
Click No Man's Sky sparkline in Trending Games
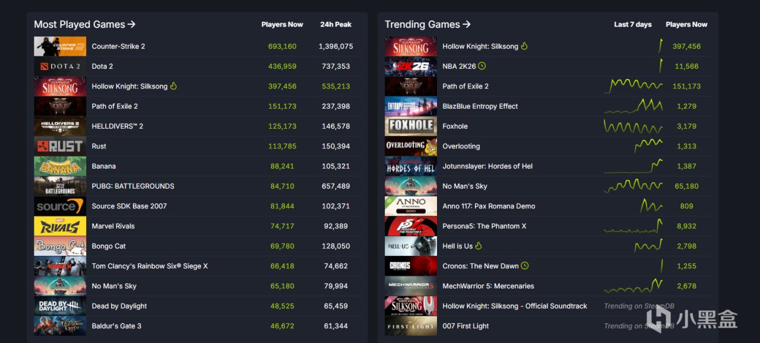pos(634,186)
